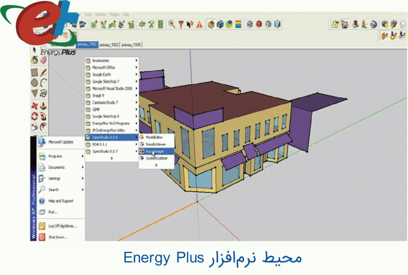
Task: Show more programs via bottom chevron
Action: (112, 158)
